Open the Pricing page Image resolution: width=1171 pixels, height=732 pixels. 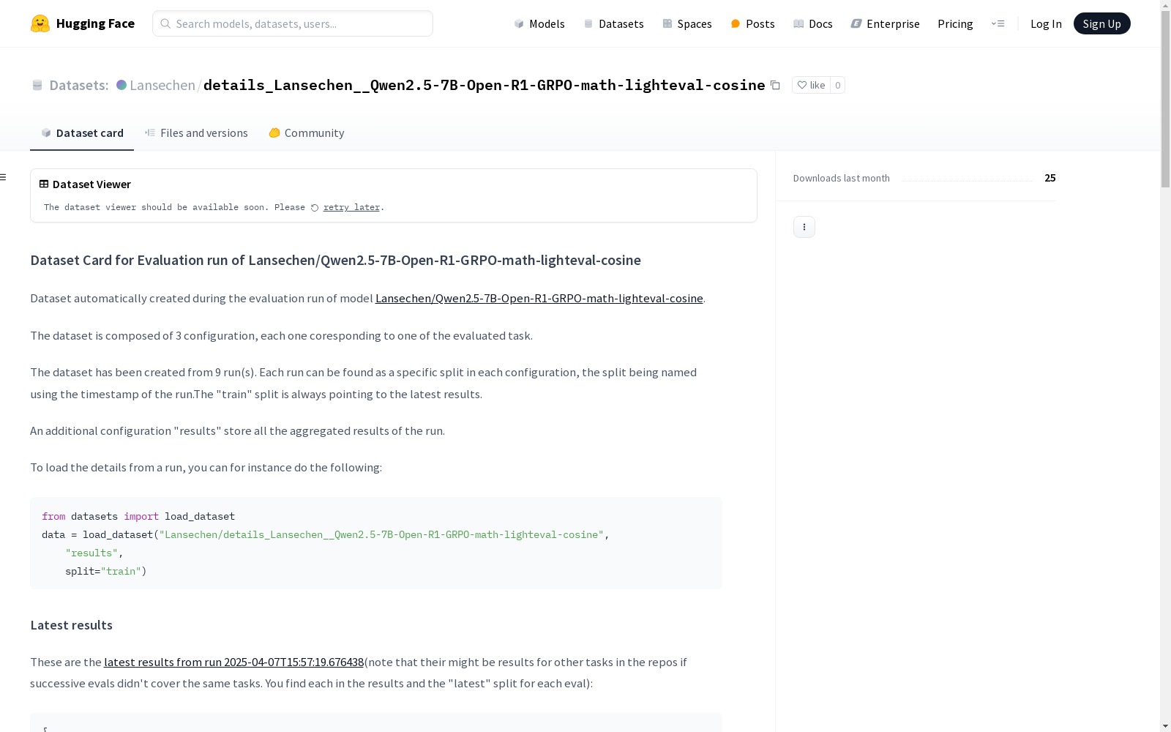click(955, 23)
